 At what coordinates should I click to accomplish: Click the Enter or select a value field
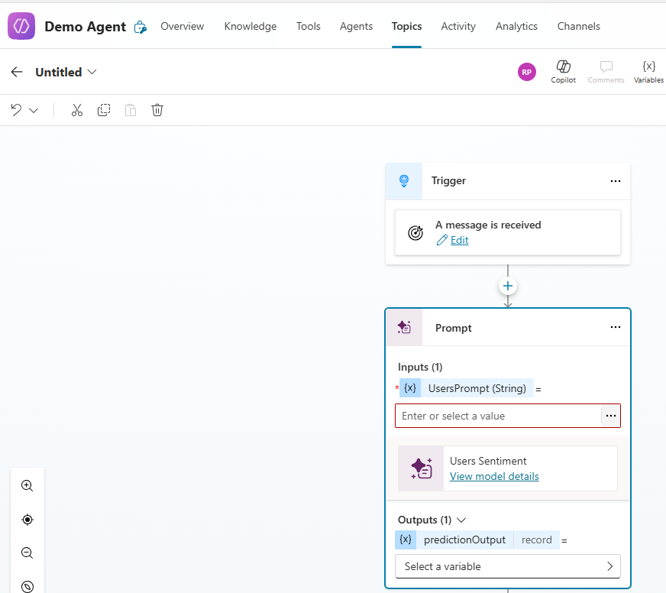pos(498,416)
